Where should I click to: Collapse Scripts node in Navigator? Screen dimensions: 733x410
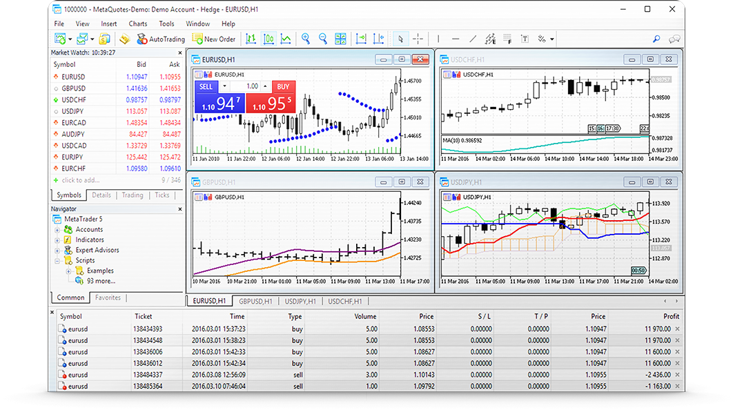[57, 261]
